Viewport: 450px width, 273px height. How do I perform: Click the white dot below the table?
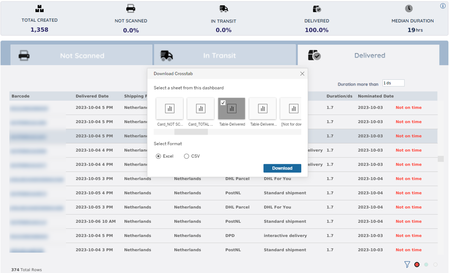pos(436,265)
